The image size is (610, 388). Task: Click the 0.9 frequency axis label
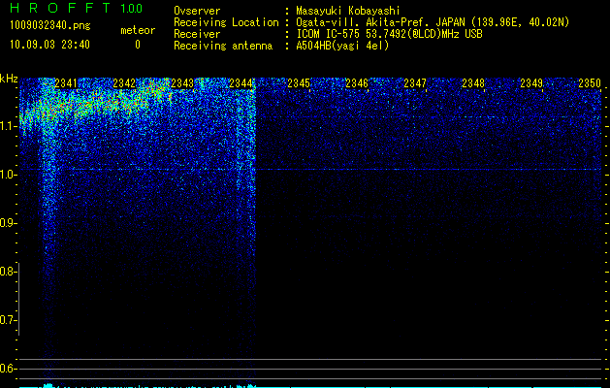pyautogui.click(x=8, y=223)
